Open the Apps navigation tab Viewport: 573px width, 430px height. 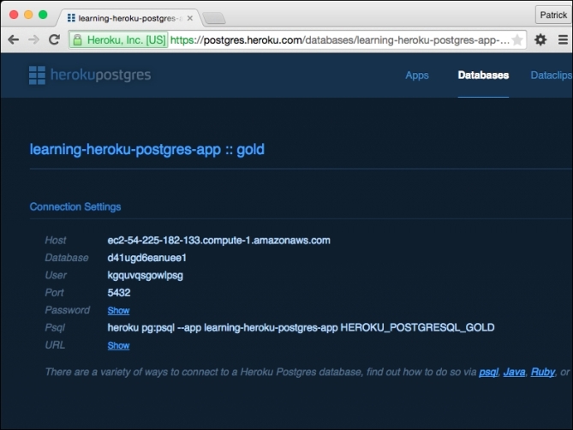coord(417,75)
